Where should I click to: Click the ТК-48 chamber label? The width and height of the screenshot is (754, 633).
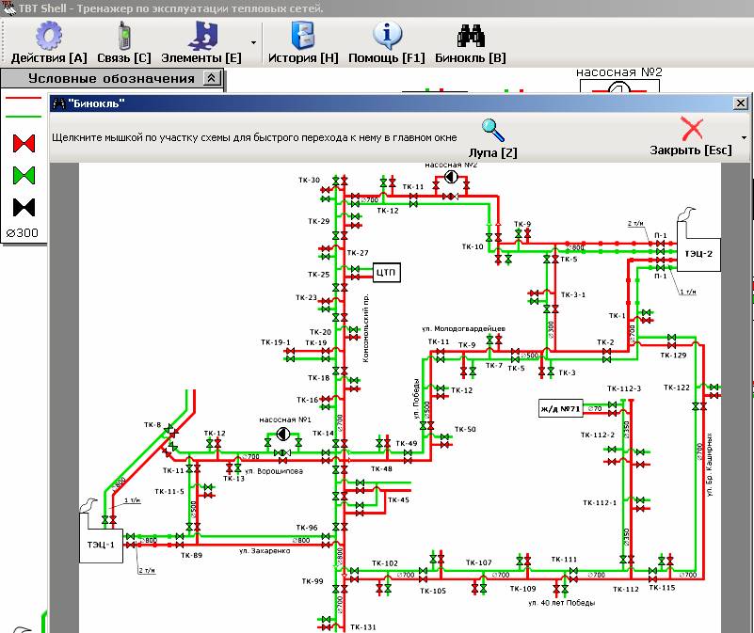coord(381,468)
